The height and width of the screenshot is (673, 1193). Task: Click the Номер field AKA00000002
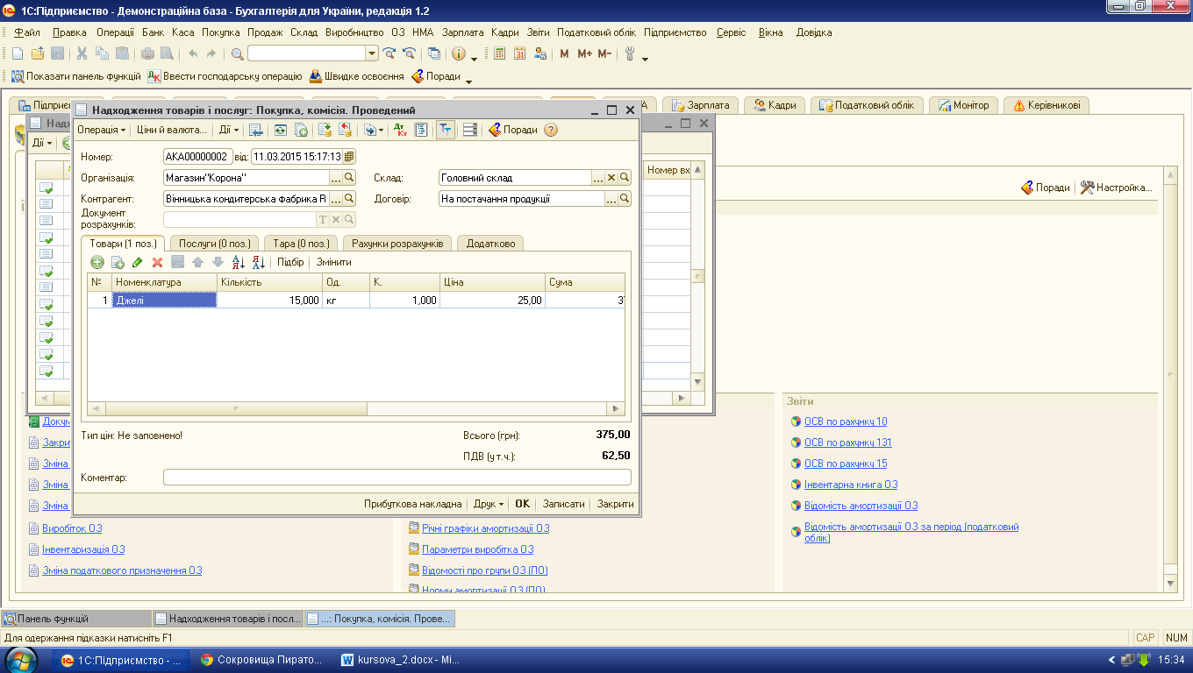197,157
